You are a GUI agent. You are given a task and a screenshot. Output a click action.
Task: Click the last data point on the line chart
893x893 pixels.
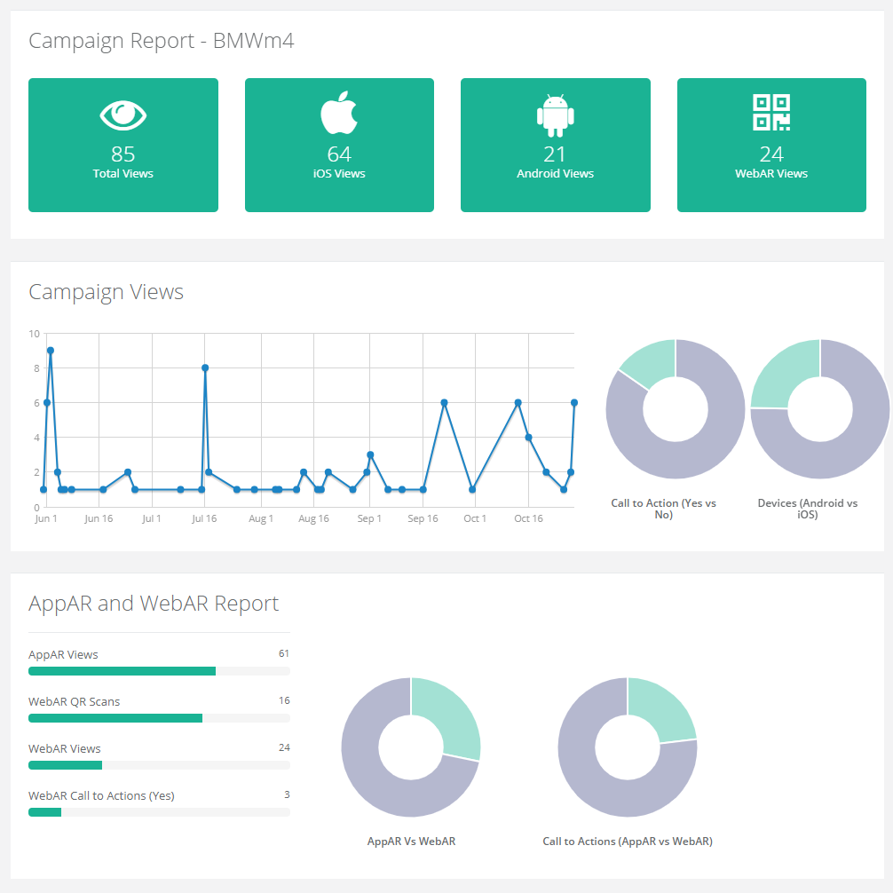coord(574,402)
